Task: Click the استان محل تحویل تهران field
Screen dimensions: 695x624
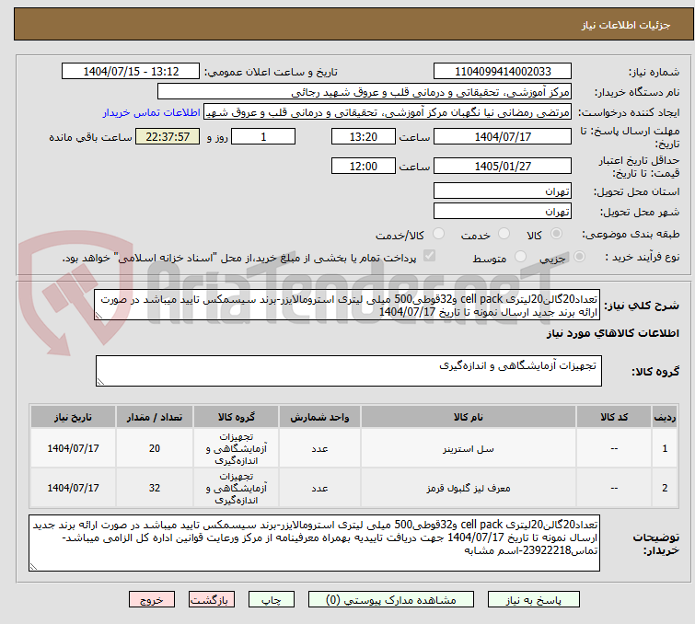Action: [503, 191]
